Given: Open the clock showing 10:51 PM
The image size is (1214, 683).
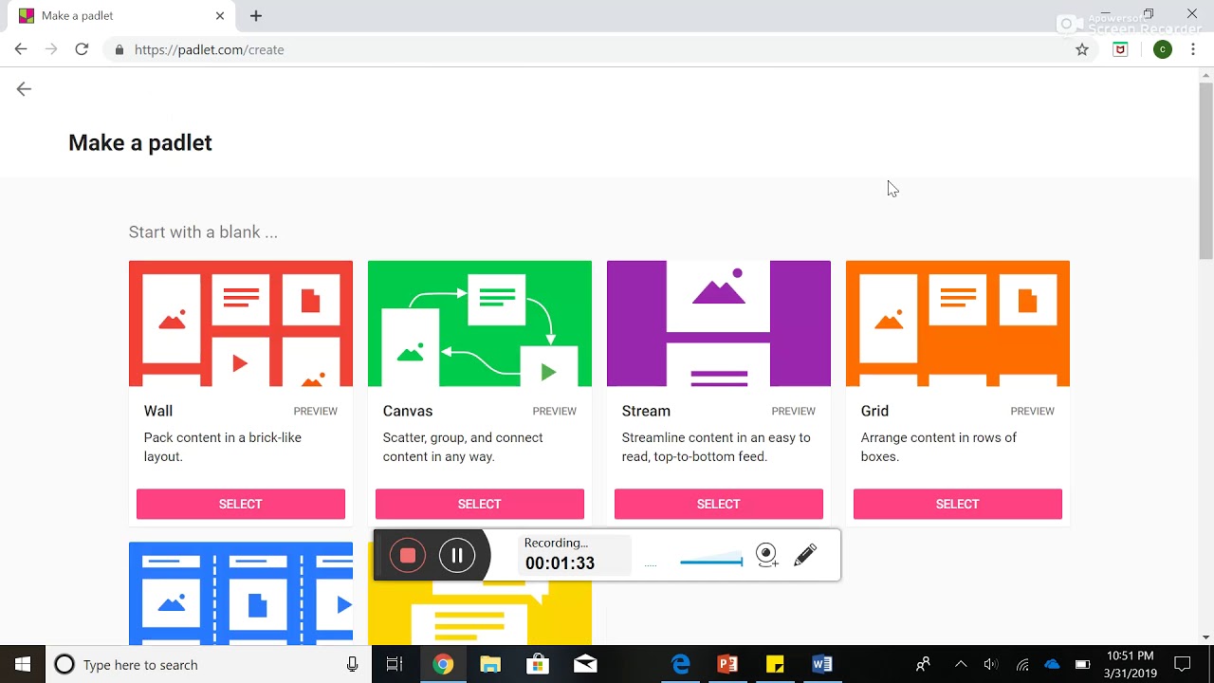Looking at the screenshot, I should [x=1131, y=664].
